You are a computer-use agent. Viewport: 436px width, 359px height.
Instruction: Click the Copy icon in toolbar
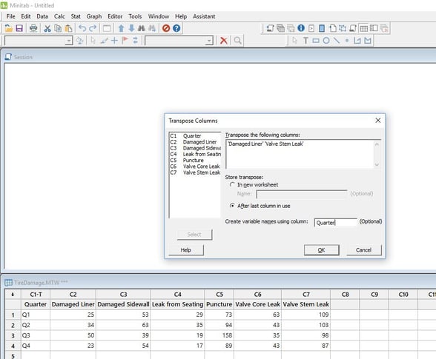58,28
